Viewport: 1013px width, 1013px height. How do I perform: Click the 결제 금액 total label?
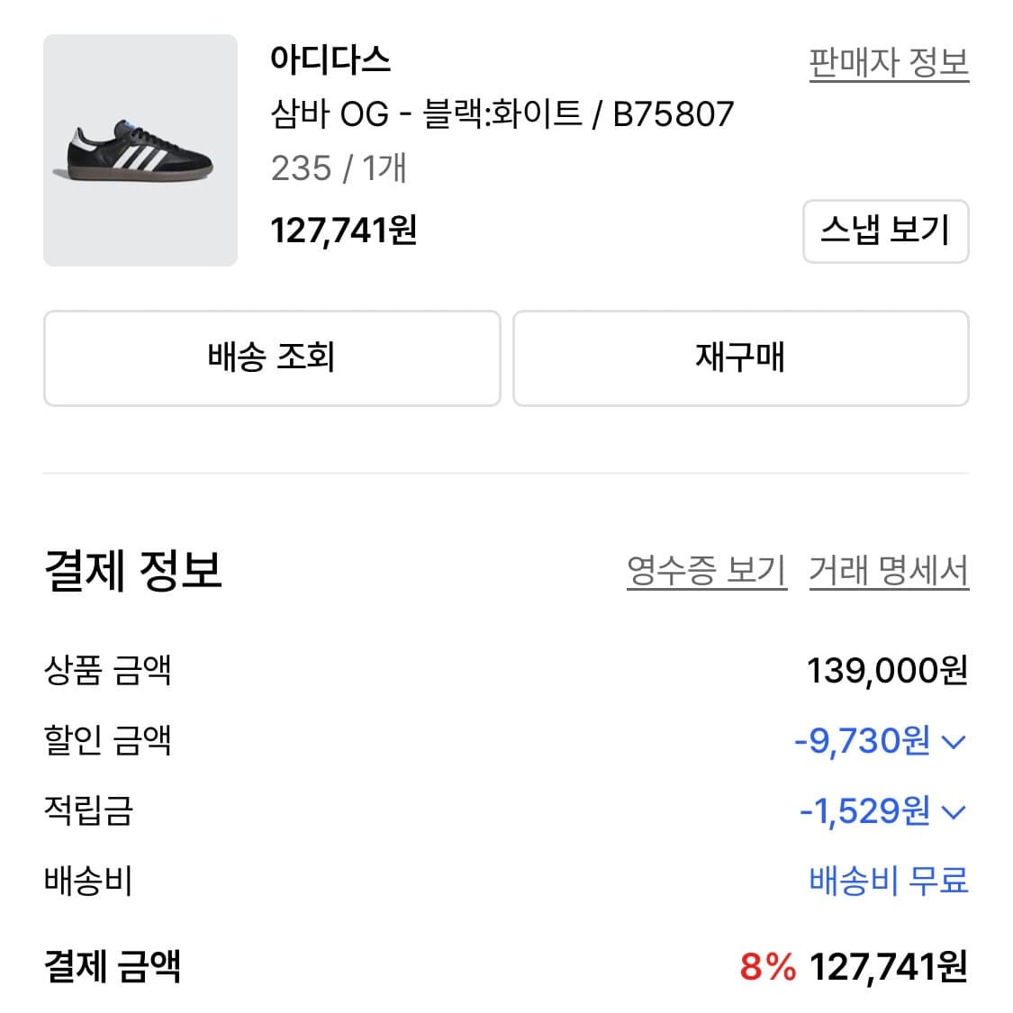click(113, 966)
